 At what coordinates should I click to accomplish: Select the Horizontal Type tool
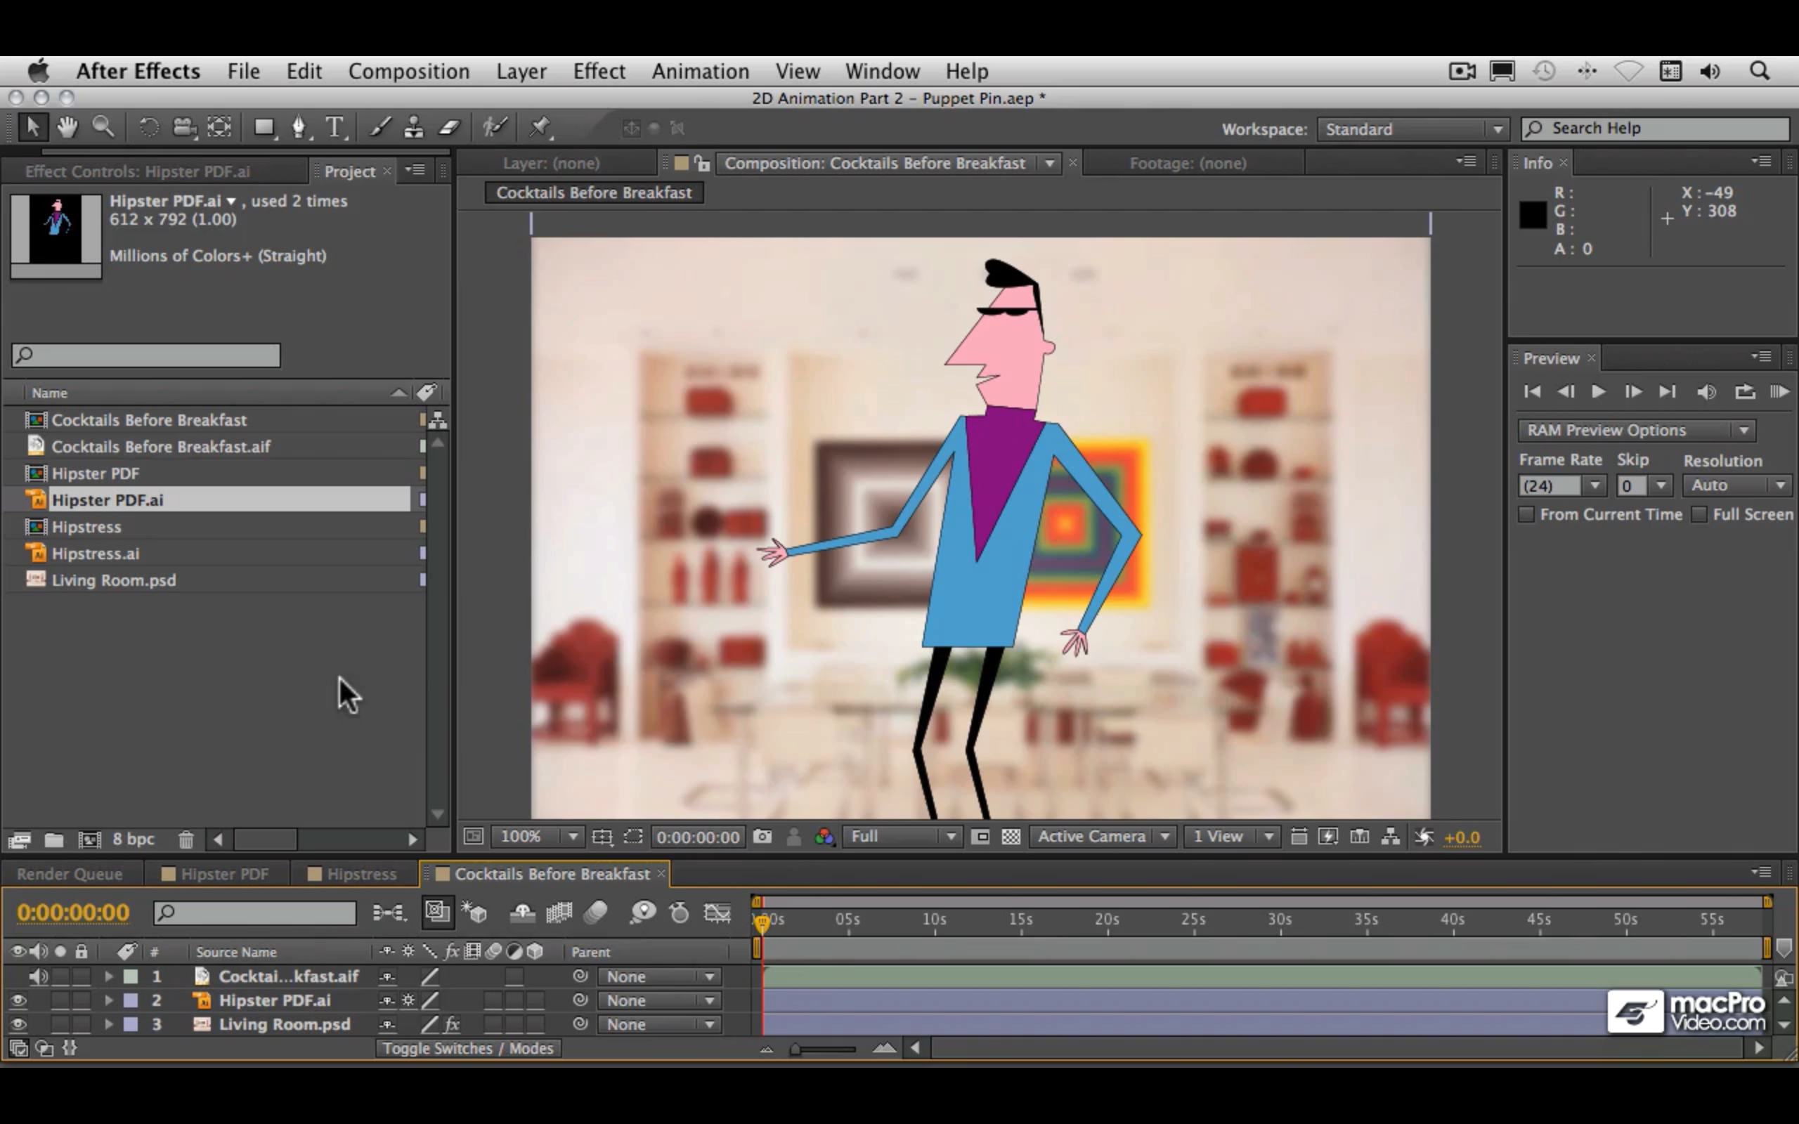(x=336, y=127)
